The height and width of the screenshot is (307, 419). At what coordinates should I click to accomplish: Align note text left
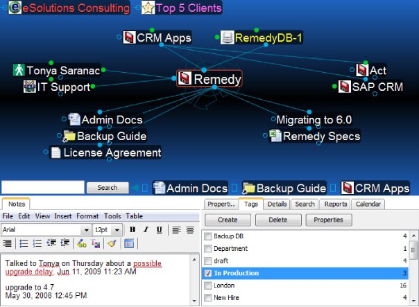coord(176,229)
